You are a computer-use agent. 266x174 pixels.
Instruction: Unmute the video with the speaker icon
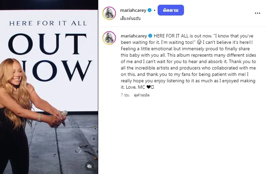click(x=89, y=166)
